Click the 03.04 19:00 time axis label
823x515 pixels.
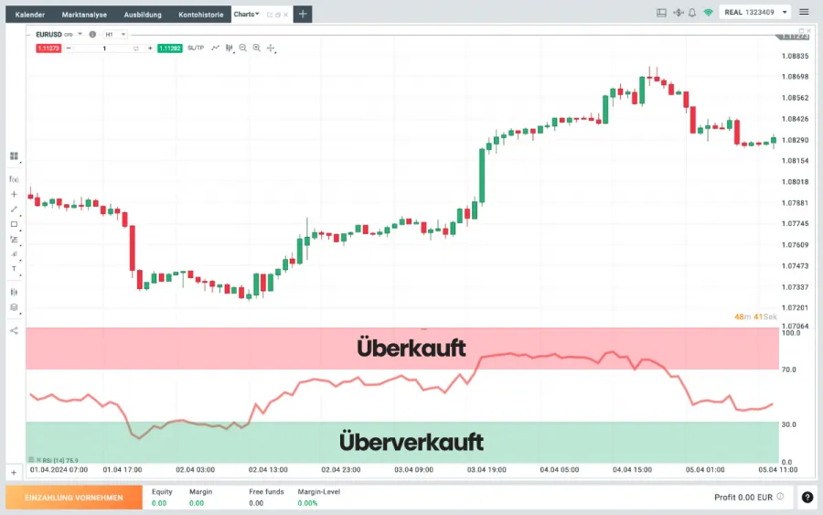coord(486,470)
